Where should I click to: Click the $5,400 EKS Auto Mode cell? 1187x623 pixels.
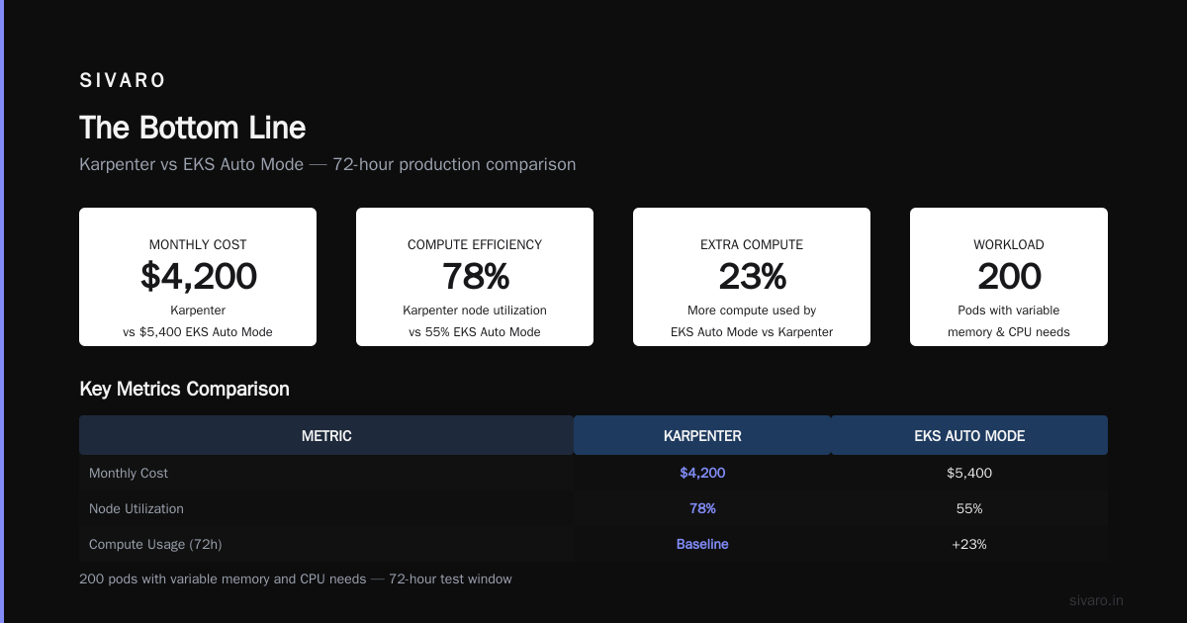coord(969,473)
